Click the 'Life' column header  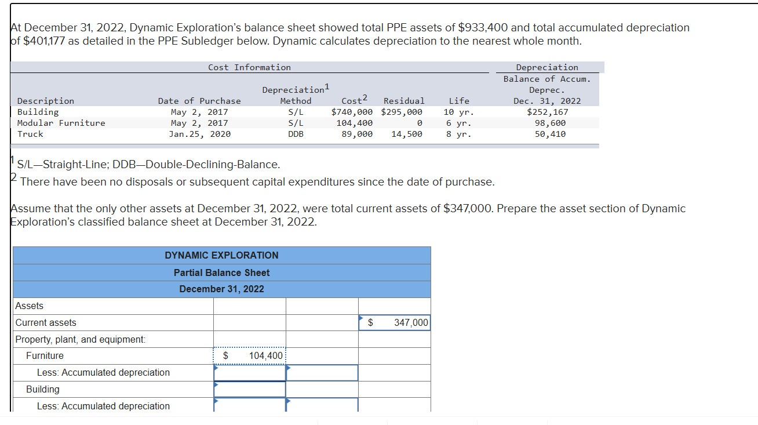point(459,101)
